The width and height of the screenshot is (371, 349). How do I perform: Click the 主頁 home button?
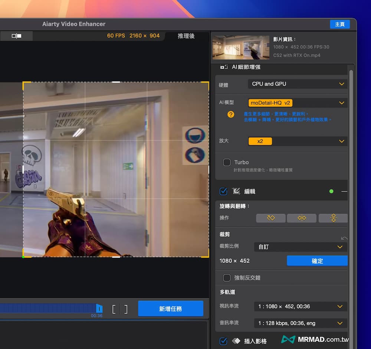tap(340, 24)
